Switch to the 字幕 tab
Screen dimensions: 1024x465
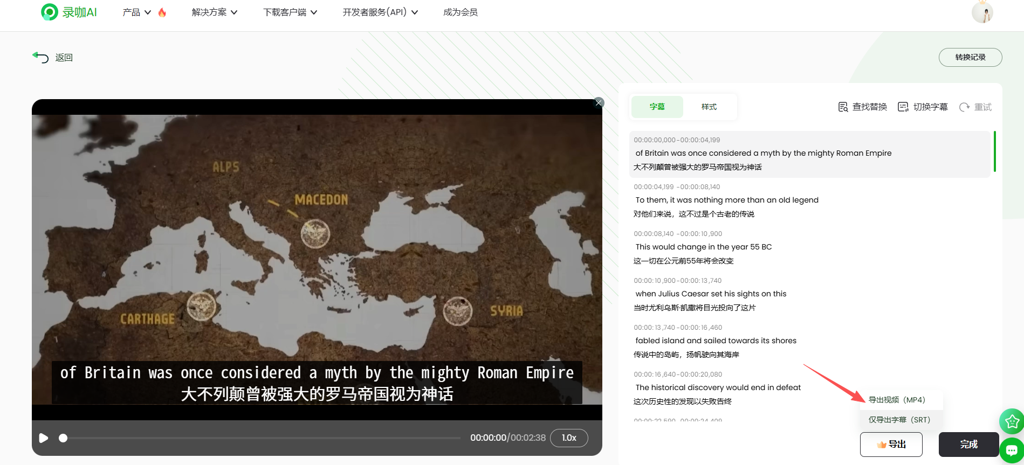tap(657, 107)
